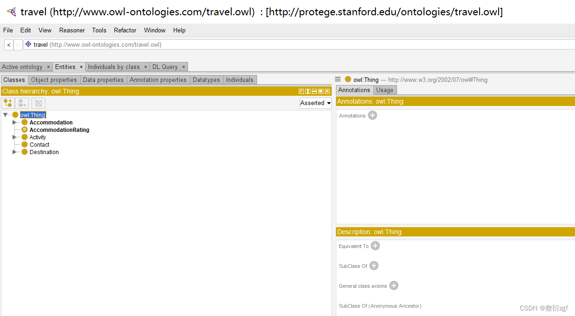Image resolution: width=575 pixels, height=316 pixels.
Task: Select the Destination class label
Action: (44, 152)
